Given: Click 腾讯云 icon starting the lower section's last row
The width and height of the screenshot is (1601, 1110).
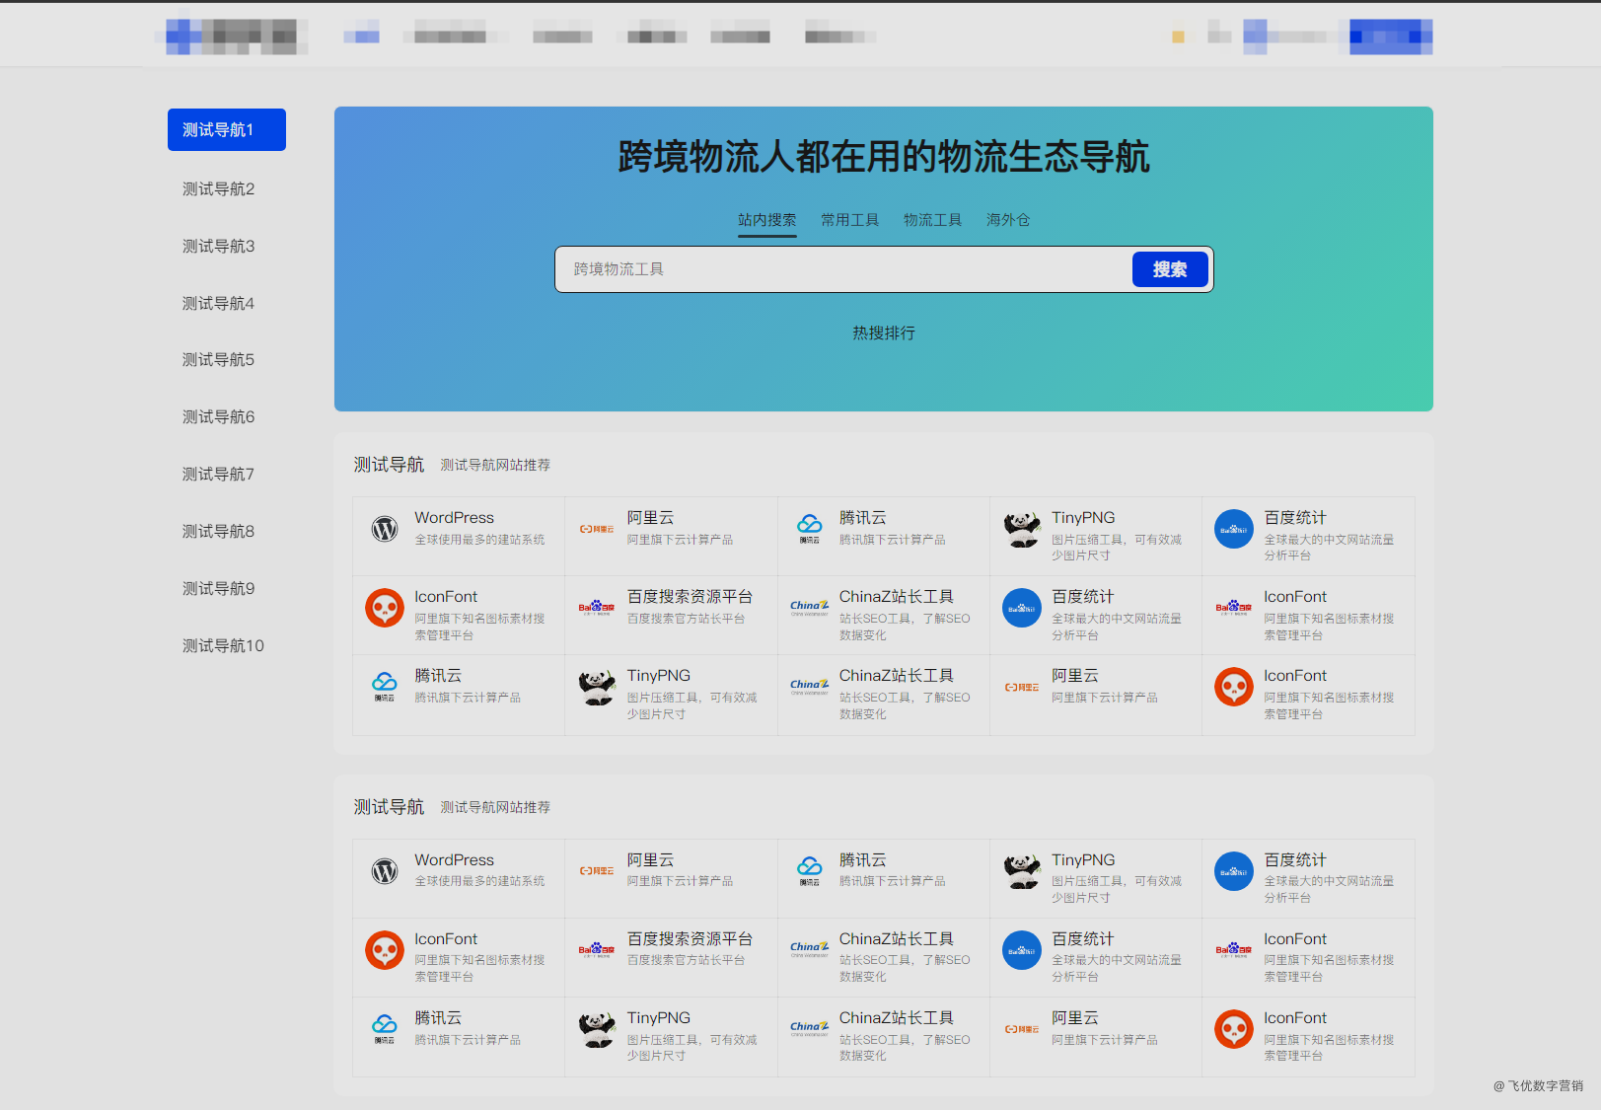Looking at the screenshot, I should point(385,1029).
